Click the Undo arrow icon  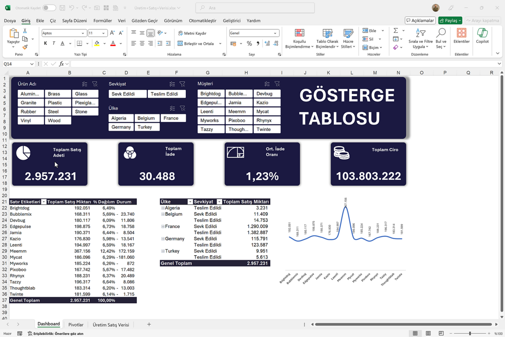click(72, 8)
